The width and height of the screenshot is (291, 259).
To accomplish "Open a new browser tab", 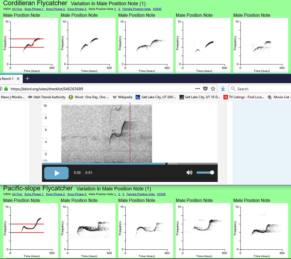I will (27, 79).
